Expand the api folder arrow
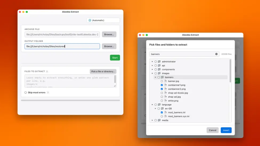260x146 pixels. pos(152,66)
